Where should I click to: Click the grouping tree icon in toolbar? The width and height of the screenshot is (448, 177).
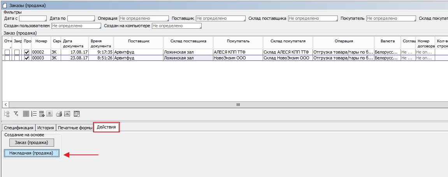click(7, 114)
